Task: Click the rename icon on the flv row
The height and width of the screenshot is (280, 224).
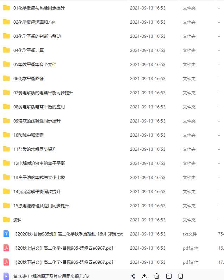Action: [x=169, y=276]
